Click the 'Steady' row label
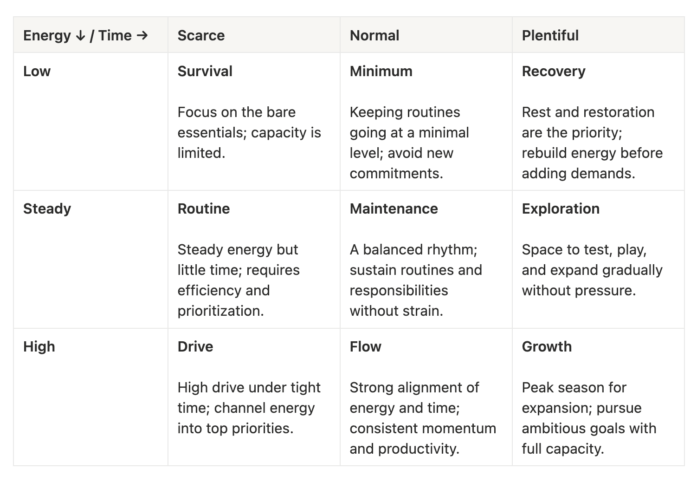Image resolution: width=697 pixels, height=482 pixels. pos(47,208)
